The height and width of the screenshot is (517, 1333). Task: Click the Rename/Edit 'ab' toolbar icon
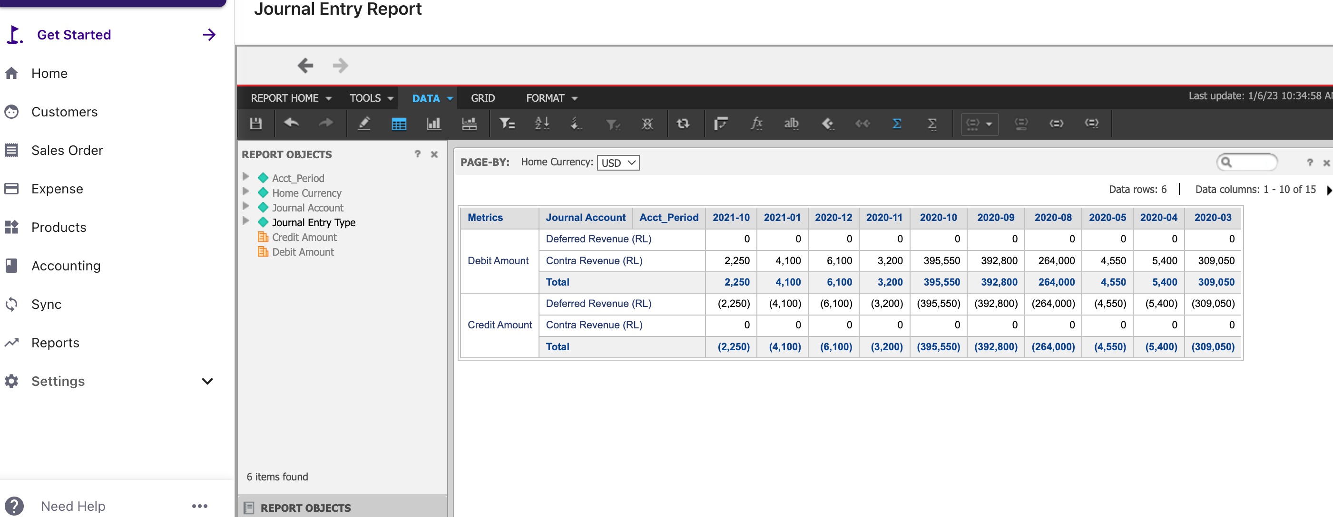pos(791,124)
